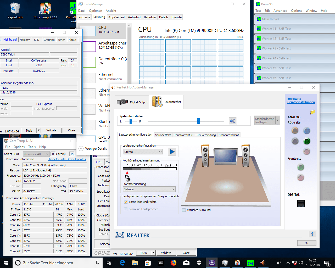This screenshot has height=268, width=335.
Task: Click Validate in the front CPU-Z window
Action: pyautogui.click(x=166, y=253)
